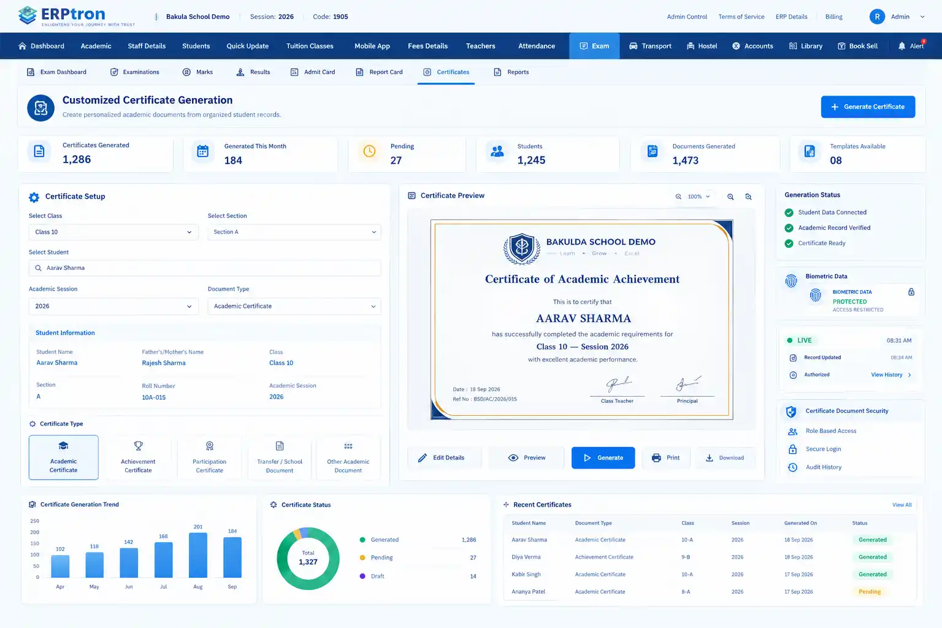
Task: Expand the Document Type dropdown
Action: tap(294, 306)
